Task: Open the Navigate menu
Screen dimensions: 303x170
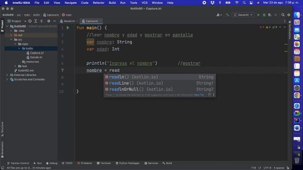Action: pos(71,3)
